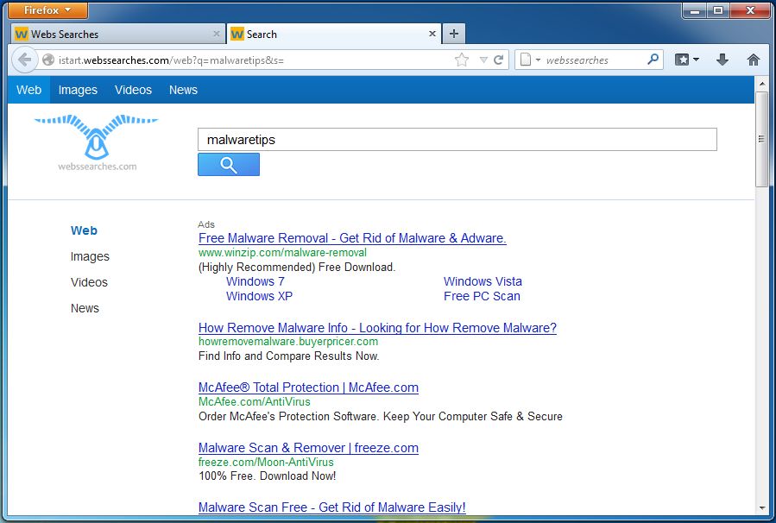776x523 pixels.
Task: Click the blue magnifier search button
Action: (229, 164)
